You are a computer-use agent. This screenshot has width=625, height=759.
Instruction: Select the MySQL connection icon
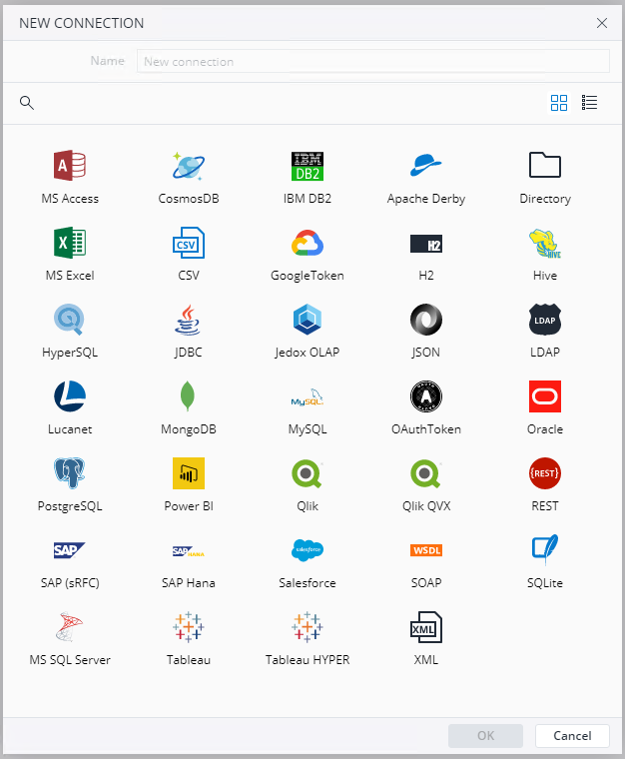coord(308,397)
